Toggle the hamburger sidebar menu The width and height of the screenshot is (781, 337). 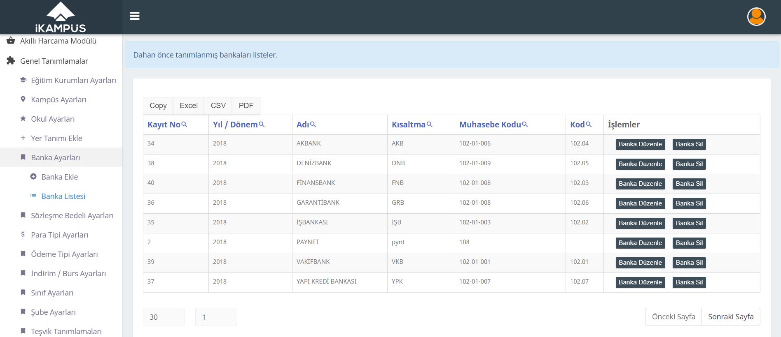(x=135, y=16)
